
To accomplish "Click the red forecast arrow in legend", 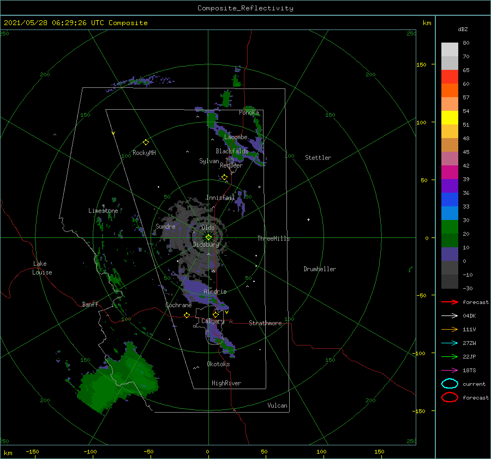I will tap(450, 302).
